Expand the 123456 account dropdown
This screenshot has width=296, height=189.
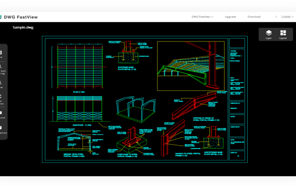287,17
